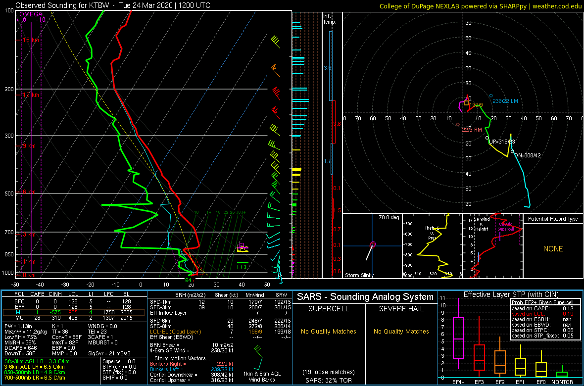Click the UP=316/23 label
This screenshot has width=584, height=386.
(501, 142)
